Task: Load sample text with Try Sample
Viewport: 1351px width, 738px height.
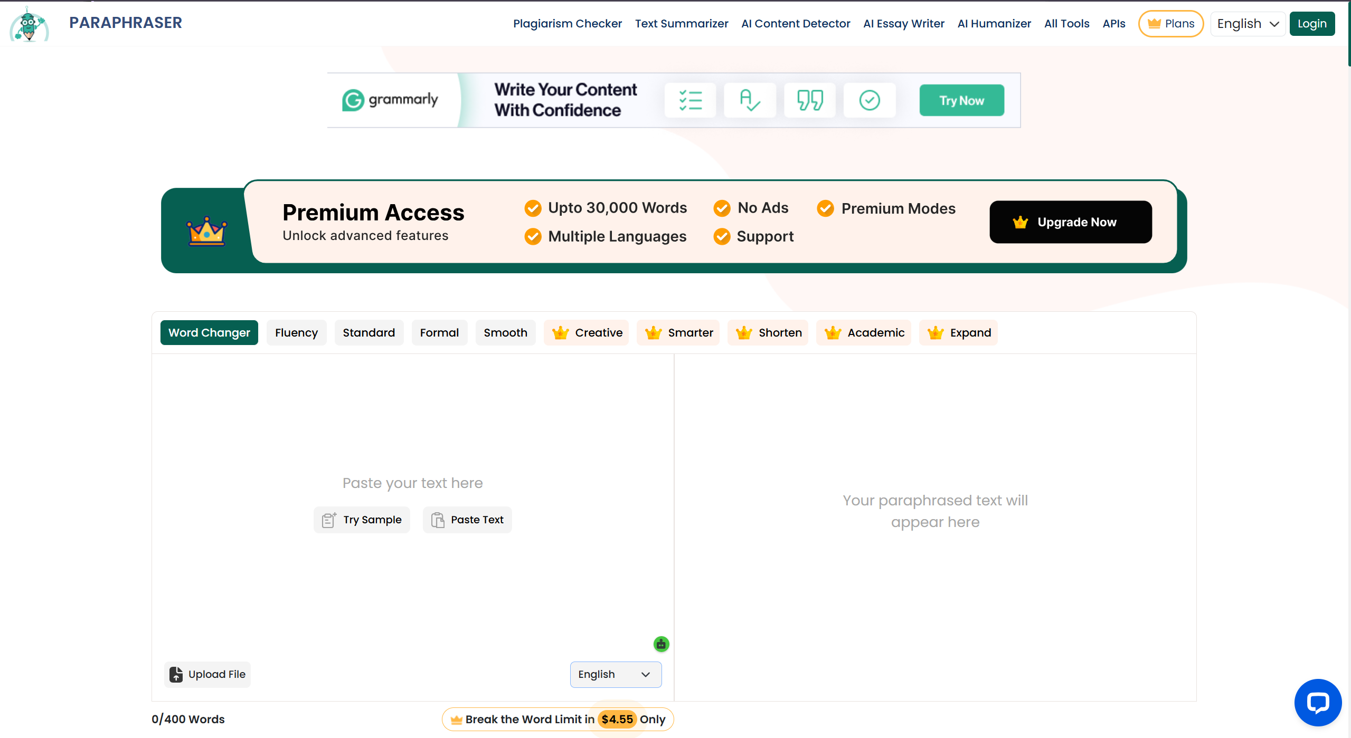Action: 362,520
